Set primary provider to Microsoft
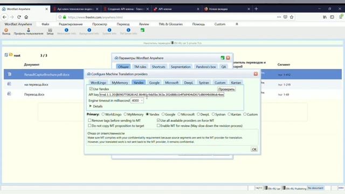The image size is (345, 194). pos(179,114)
